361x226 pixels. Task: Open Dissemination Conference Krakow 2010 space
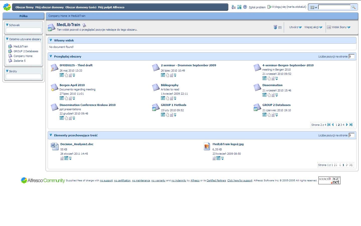[87, 105]
